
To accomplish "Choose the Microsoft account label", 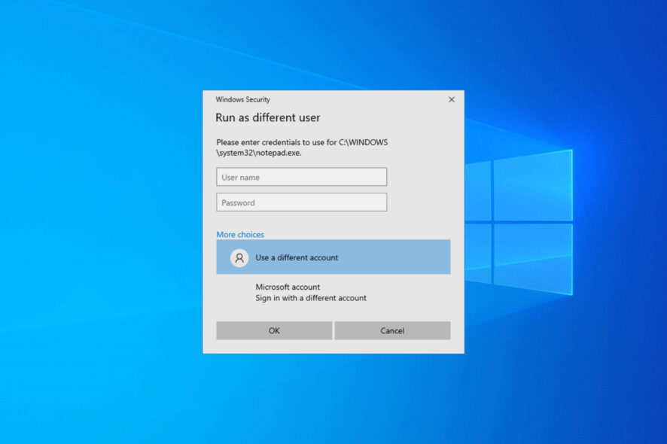I will point(288,287).
